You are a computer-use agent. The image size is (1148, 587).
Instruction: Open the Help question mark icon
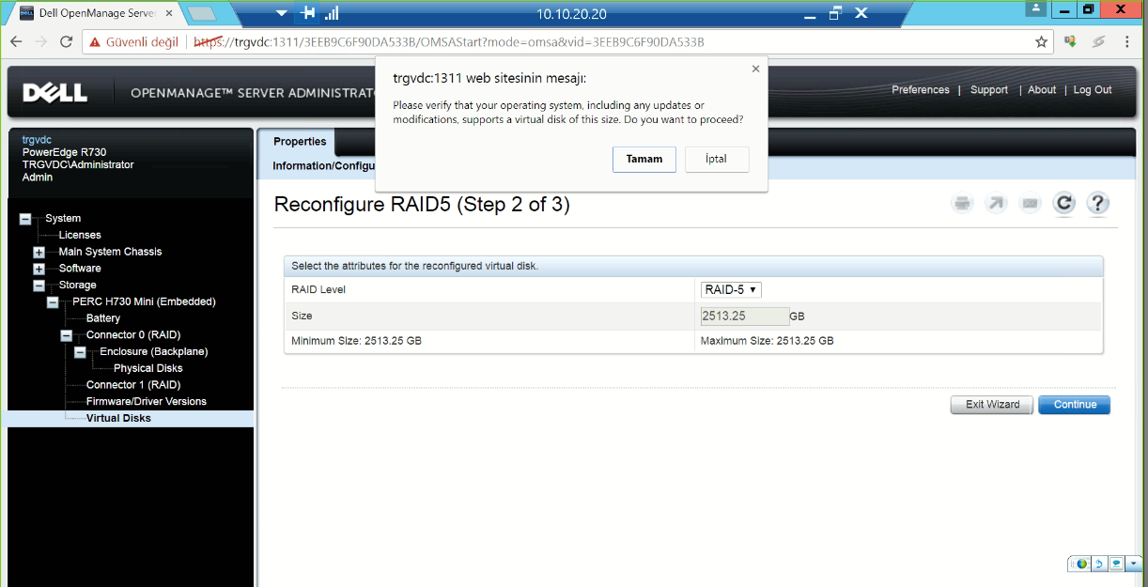coord(1098,203)
